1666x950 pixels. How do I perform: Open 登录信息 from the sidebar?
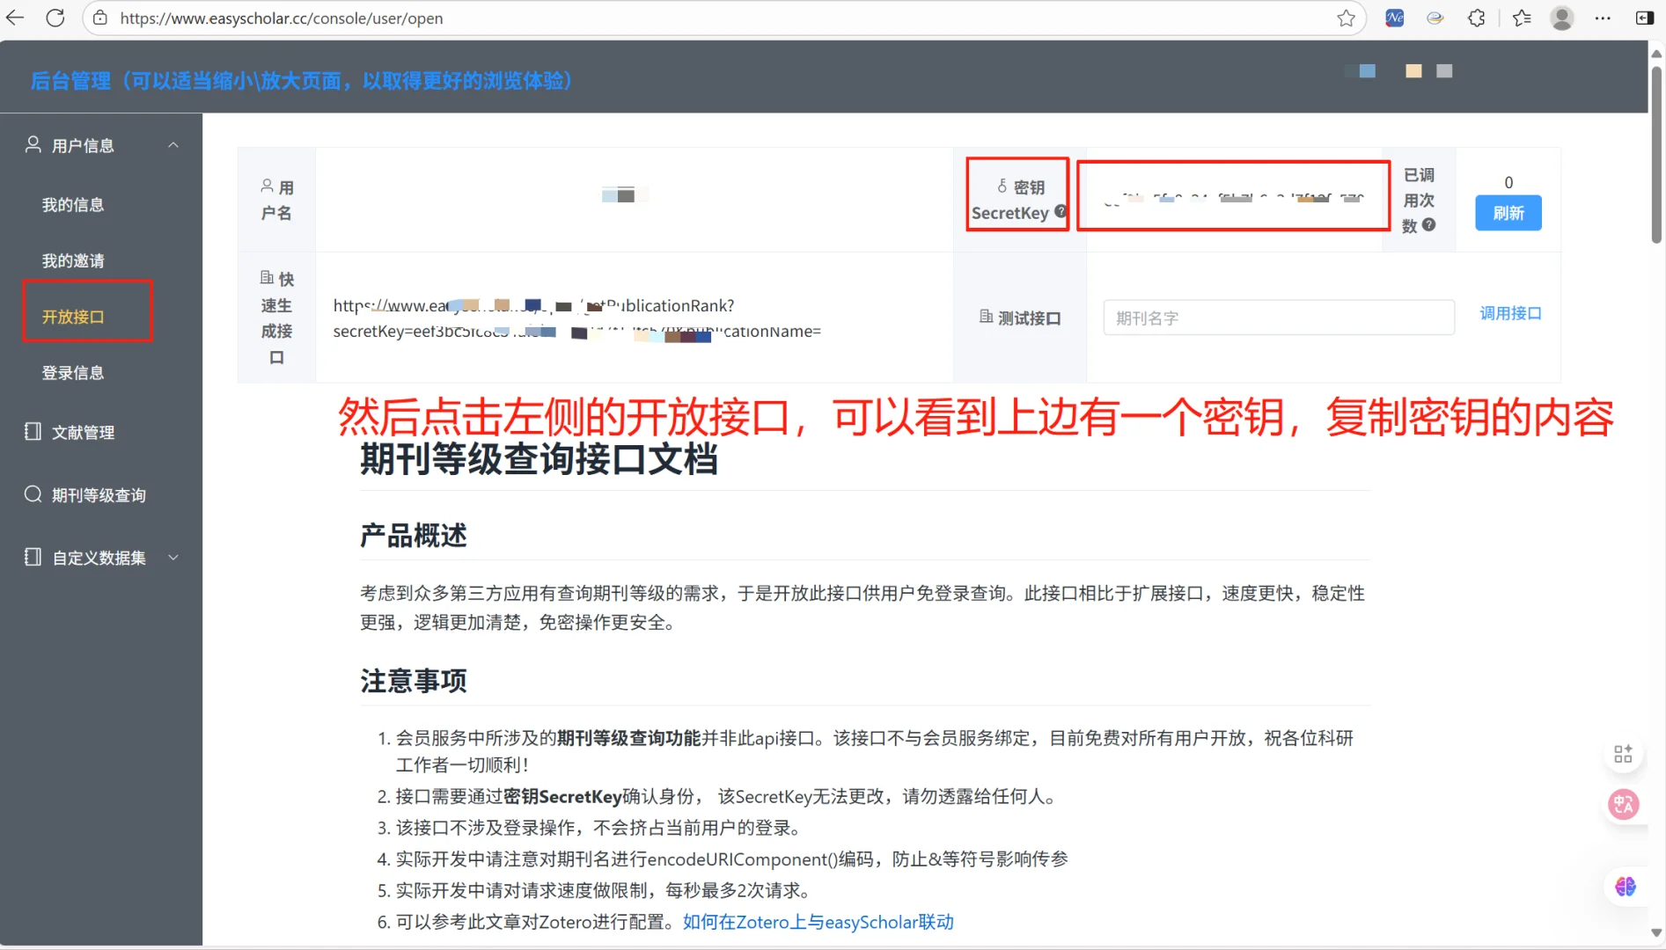(74, 372)
